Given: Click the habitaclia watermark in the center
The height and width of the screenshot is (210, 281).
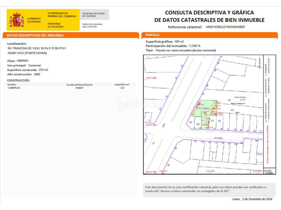Looking at the screenshot, I should 140,104.
